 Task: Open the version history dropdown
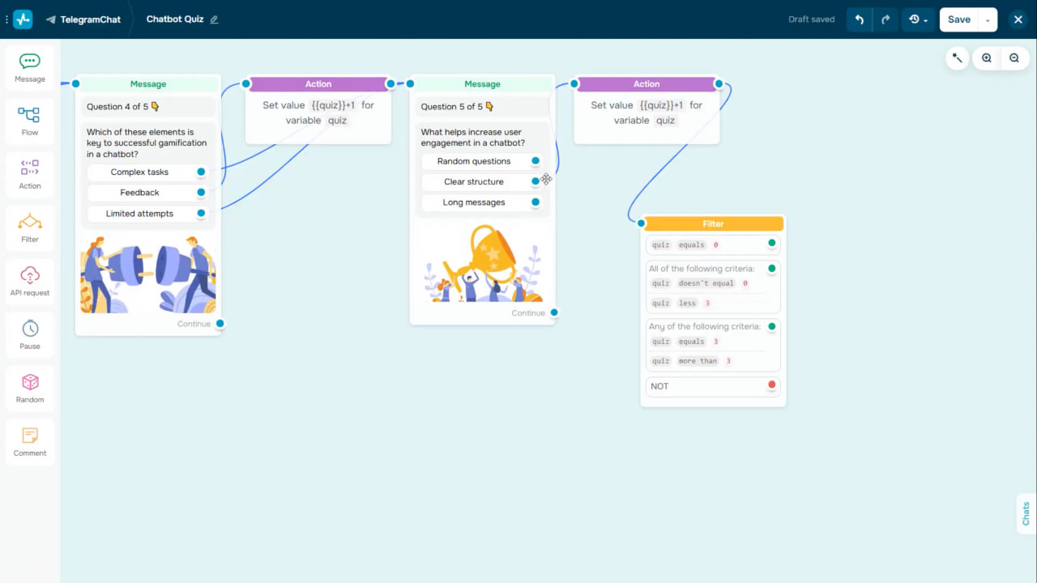pos(919,19)
